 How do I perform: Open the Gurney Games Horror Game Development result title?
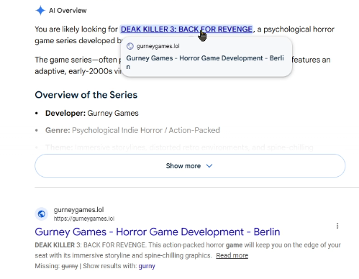coord(158,232)
